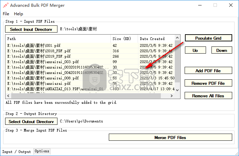Select the 001.pdf row
239x156 pixels.
click(x=90, y=45)
